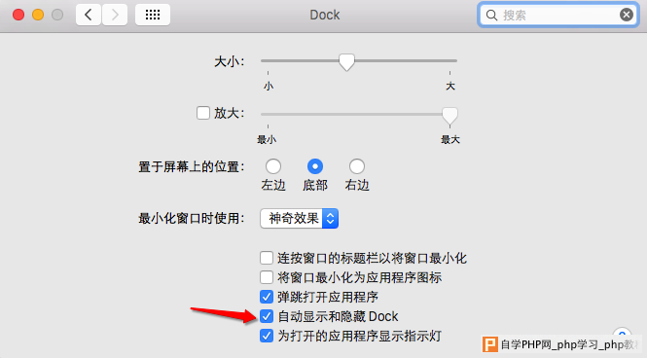The image size is (647, 358).
Task: Show all preferences via grid icon
Action: (x=153, y=15)
